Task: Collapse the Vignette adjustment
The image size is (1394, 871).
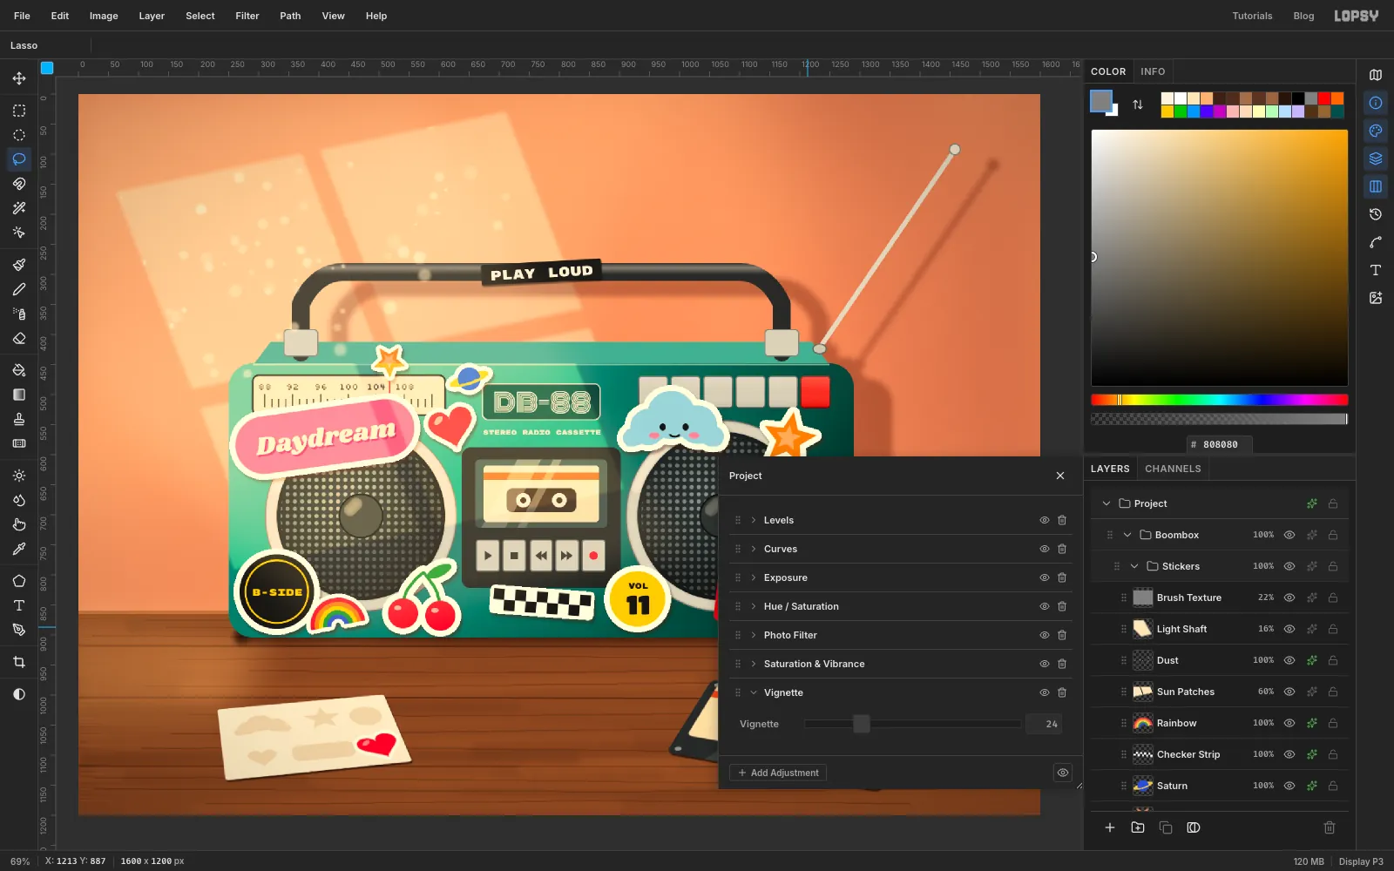Action: point(754,692)
